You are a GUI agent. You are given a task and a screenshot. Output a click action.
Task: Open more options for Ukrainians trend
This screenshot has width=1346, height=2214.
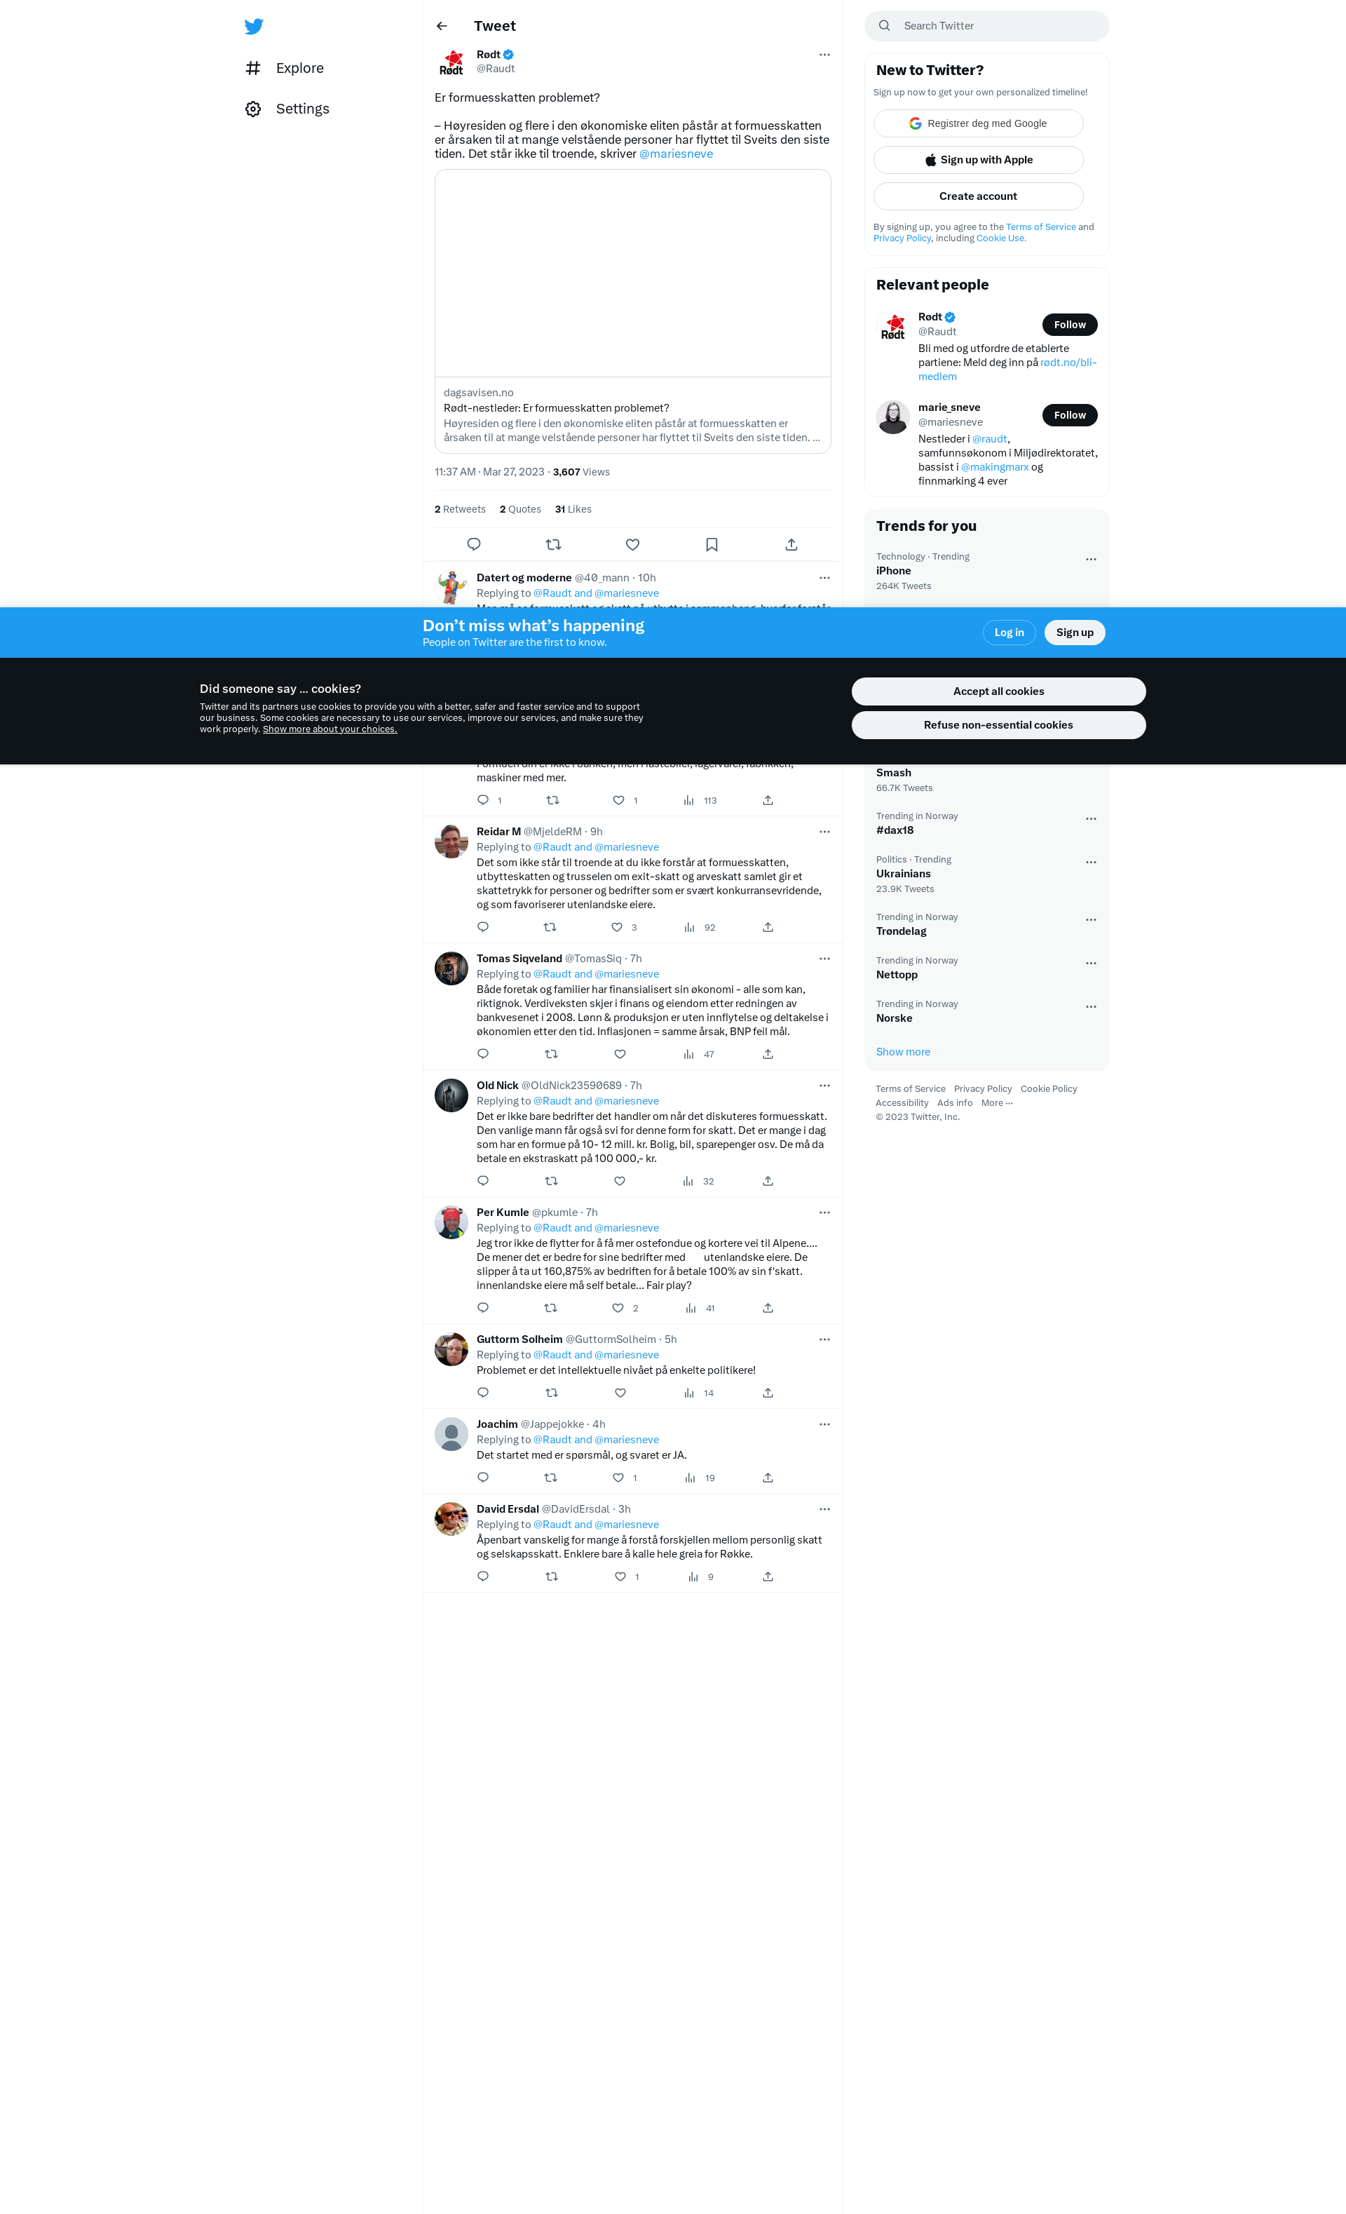coord(1091,862)
